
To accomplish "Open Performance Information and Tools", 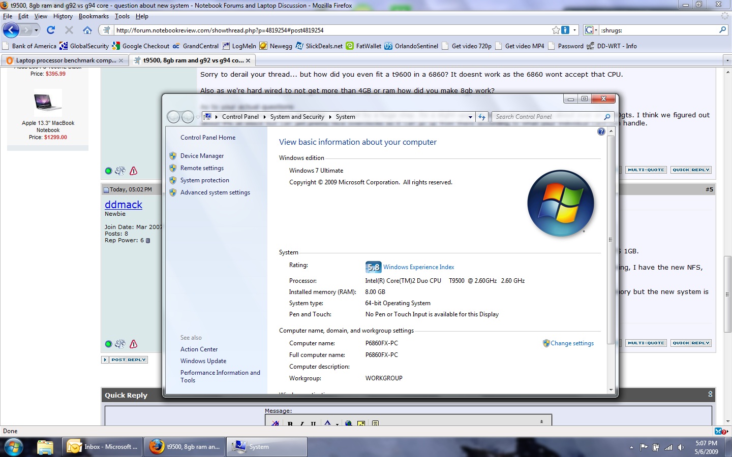I will (220, 376).
